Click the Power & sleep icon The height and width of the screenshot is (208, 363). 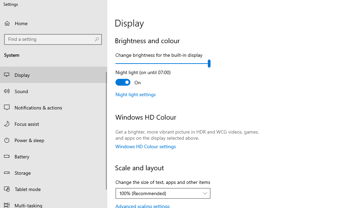pyautogui.click(x=7, y=140)
